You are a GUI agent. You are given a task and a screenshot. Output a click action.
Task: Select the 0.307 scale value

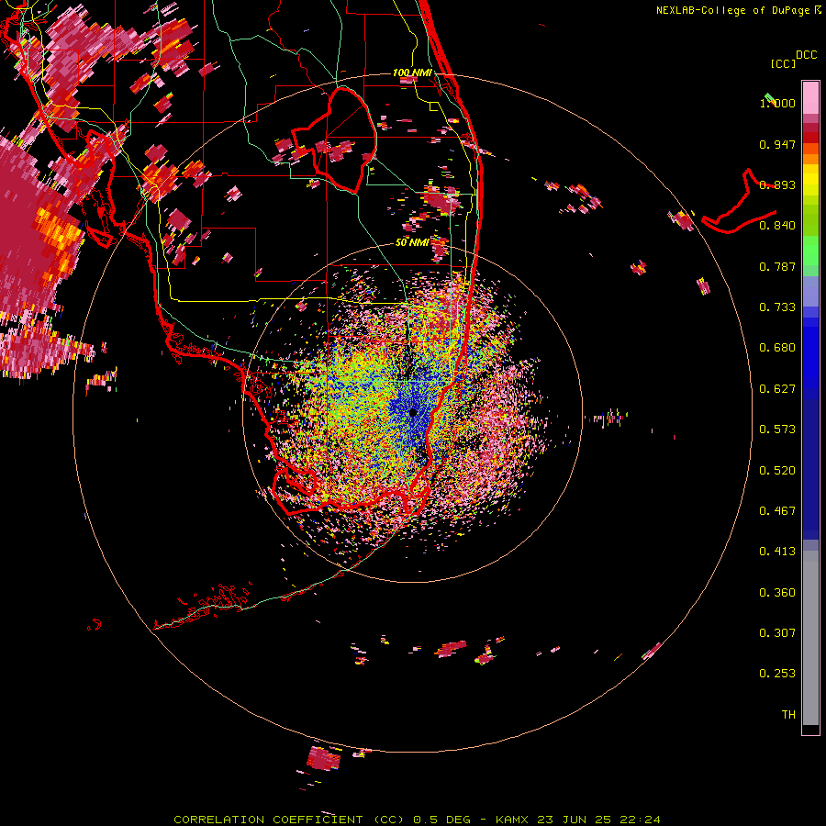777,633
